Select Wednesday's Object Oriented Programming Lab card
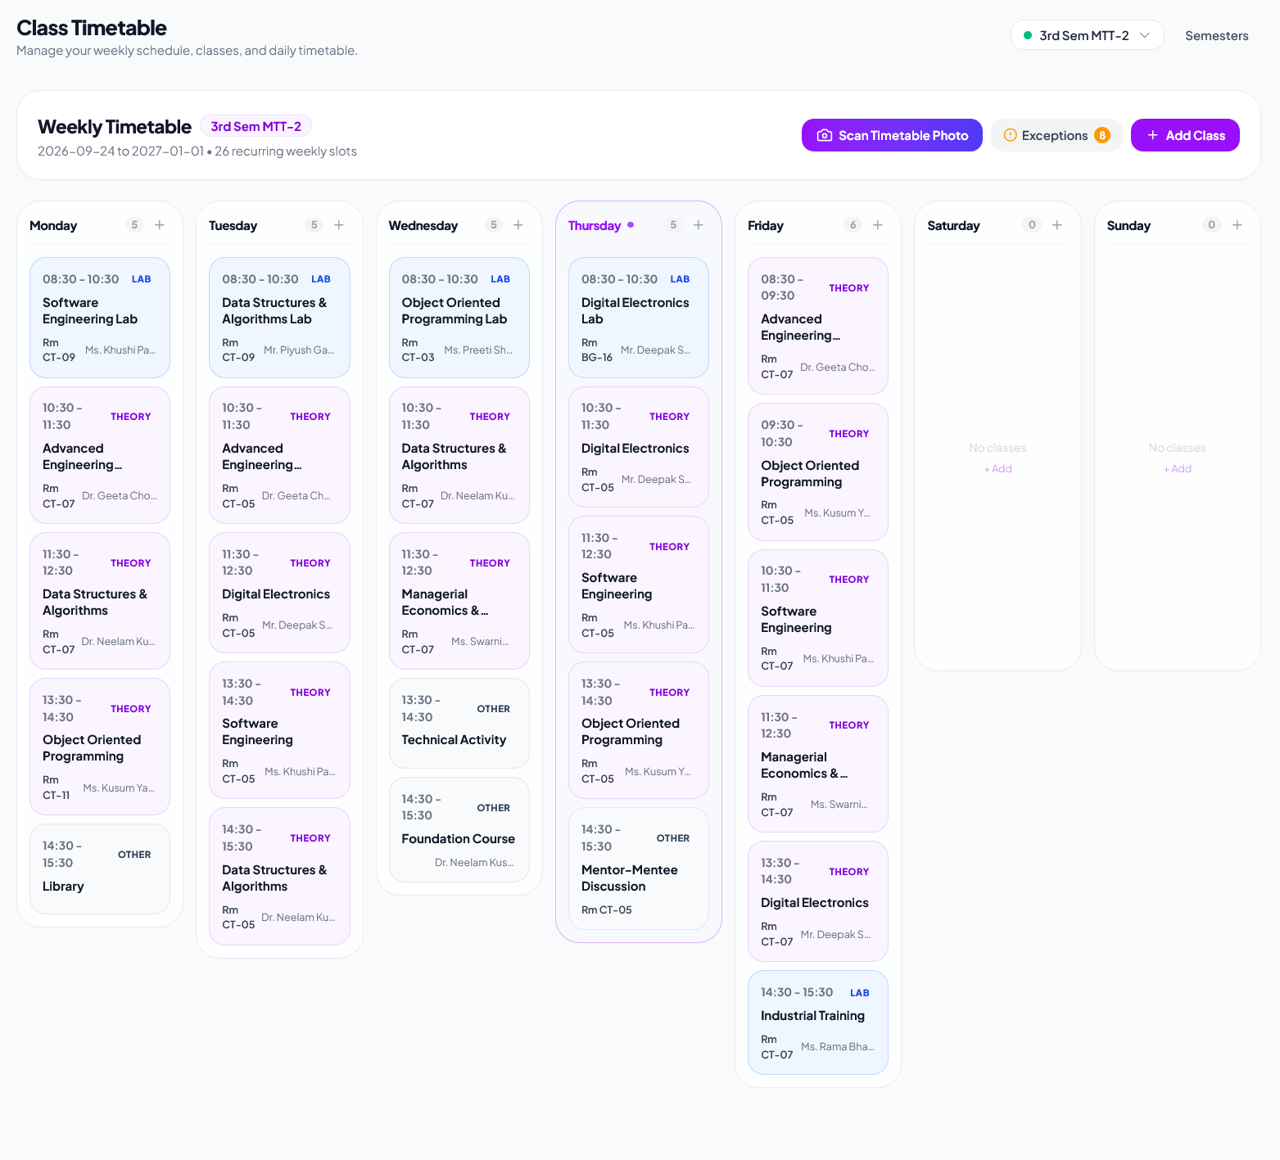 point(459,318)
